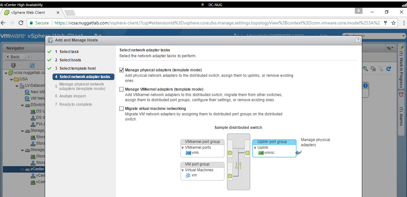Screen dimensions: 407x197
Task: Click the blue refresh arrow icon
Action: click(x=389, y=68)
